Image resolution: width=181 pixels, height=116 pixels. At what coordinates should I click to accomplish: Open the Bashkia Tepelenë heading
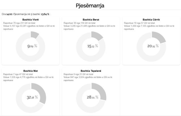(91, 71)
